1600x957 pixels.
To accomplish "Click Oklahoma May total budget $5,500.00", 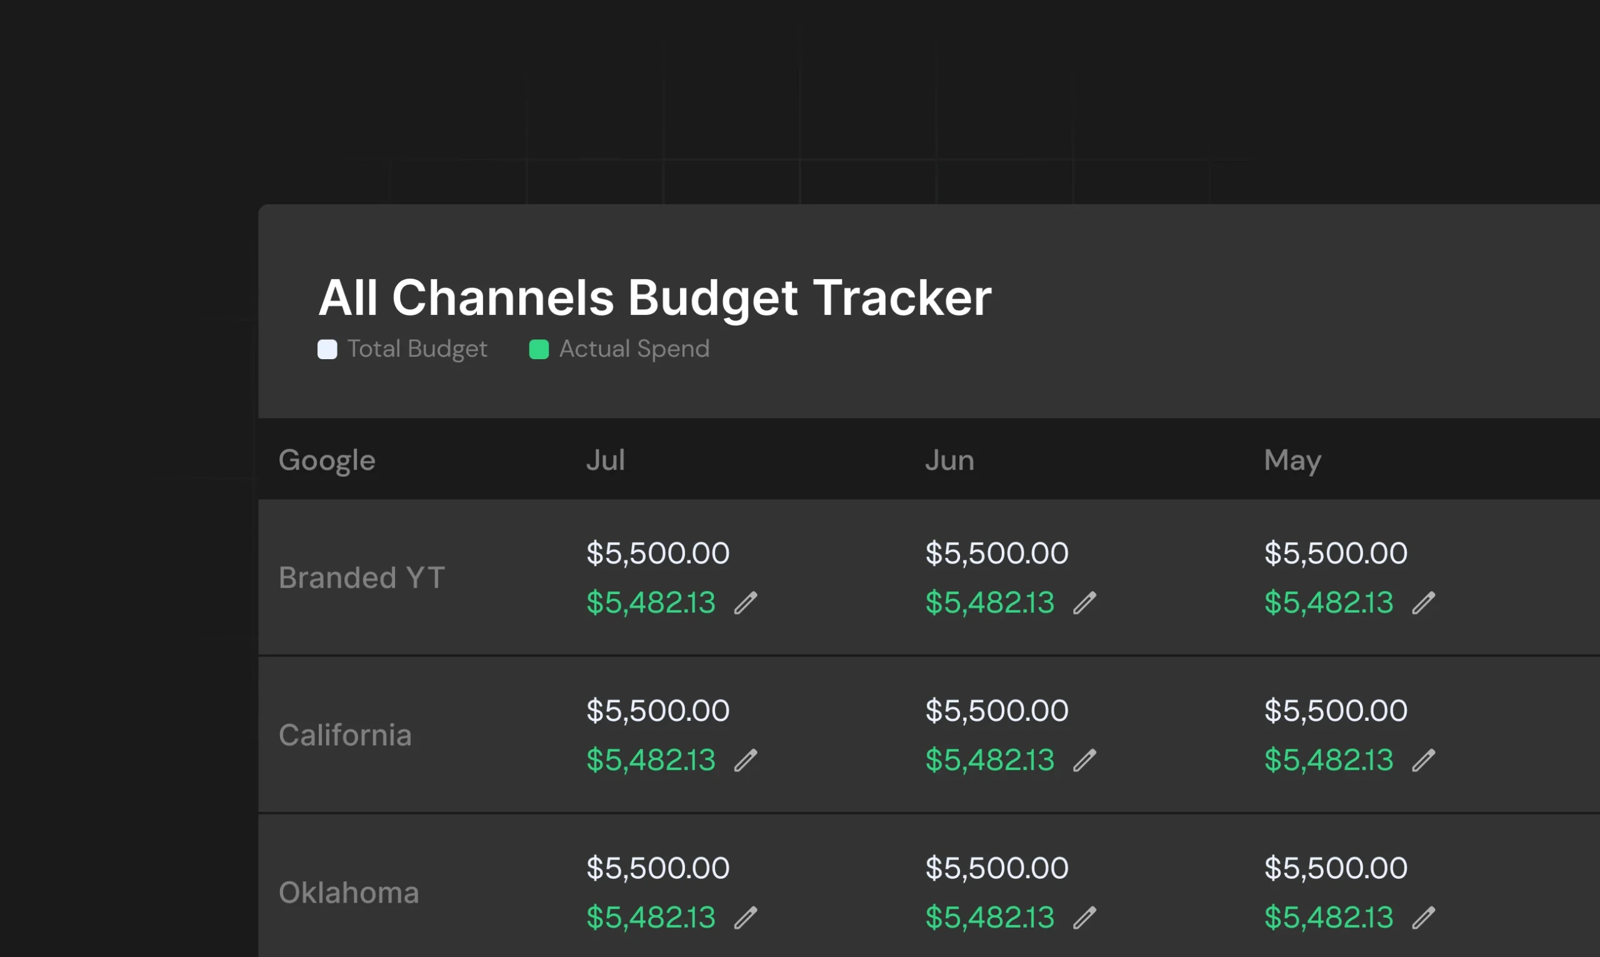I will [1336, 868].
